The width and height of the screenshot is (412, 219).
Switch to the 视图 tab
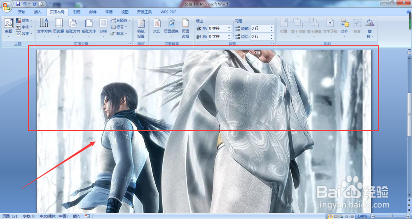click(x=125, y=12)
